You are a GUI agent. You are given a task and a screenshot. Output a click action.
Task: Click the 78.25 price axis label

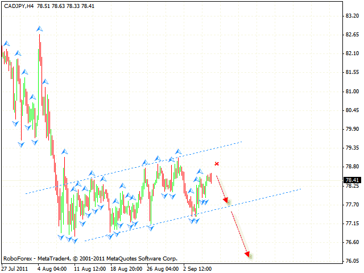[352, 186]
